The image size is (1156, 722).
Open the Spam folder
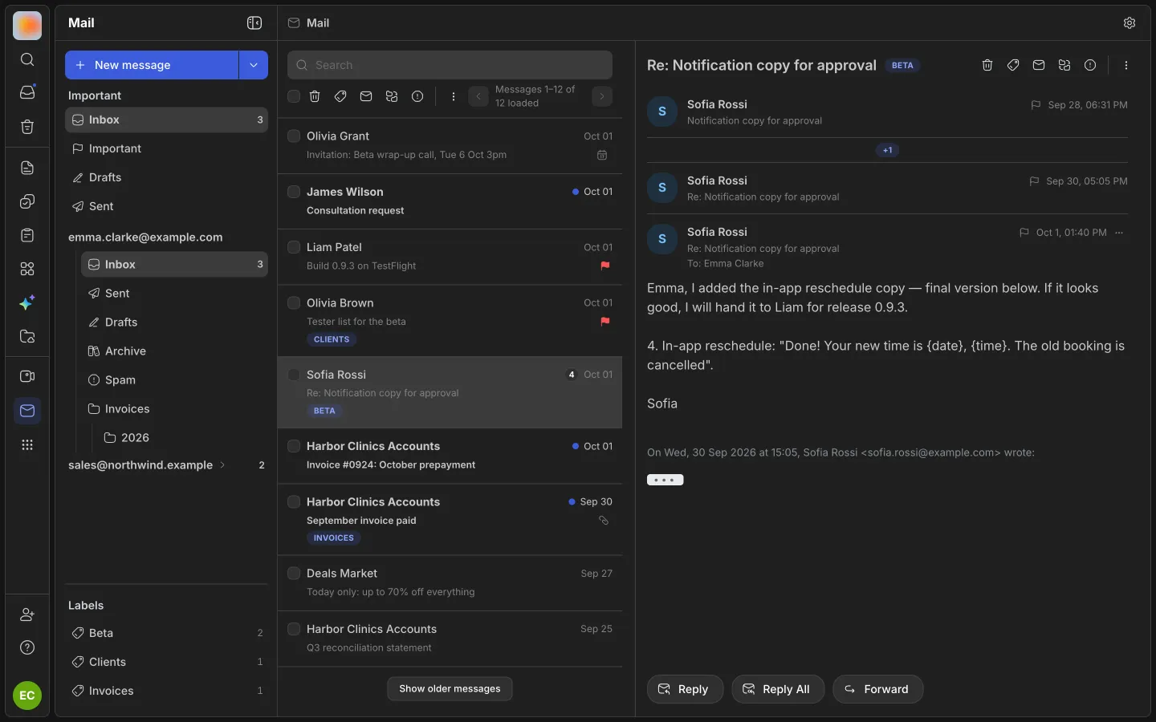point(174,379)
